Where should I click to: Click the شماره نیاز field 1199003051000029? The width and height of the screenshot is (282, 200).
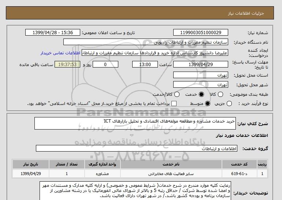pyautogui.click(x=201, y=32)
